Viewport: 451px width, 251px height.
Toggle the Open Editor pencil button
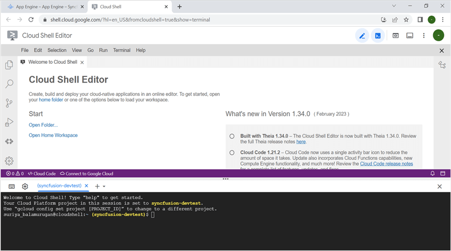point(362,36)
